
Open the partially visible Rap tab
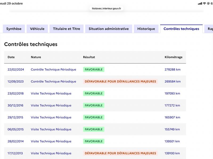click(x=209, y=29)
